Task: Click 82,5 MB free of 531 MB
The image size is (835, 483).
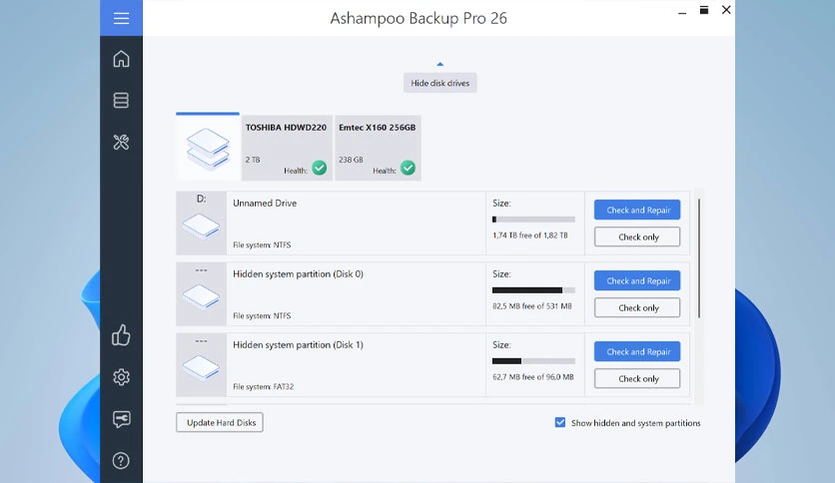Action: pos(532,305)
